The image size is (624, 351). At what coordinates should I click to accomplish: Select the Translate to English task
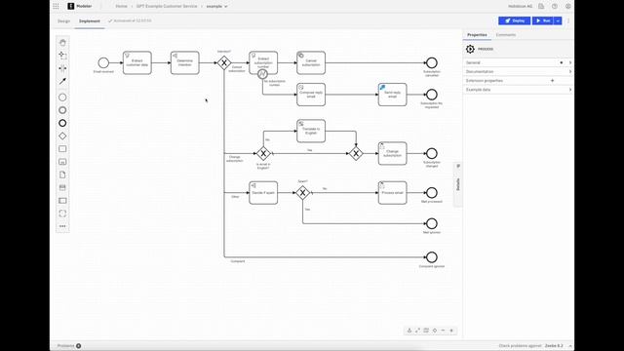[x=311, y=131]
